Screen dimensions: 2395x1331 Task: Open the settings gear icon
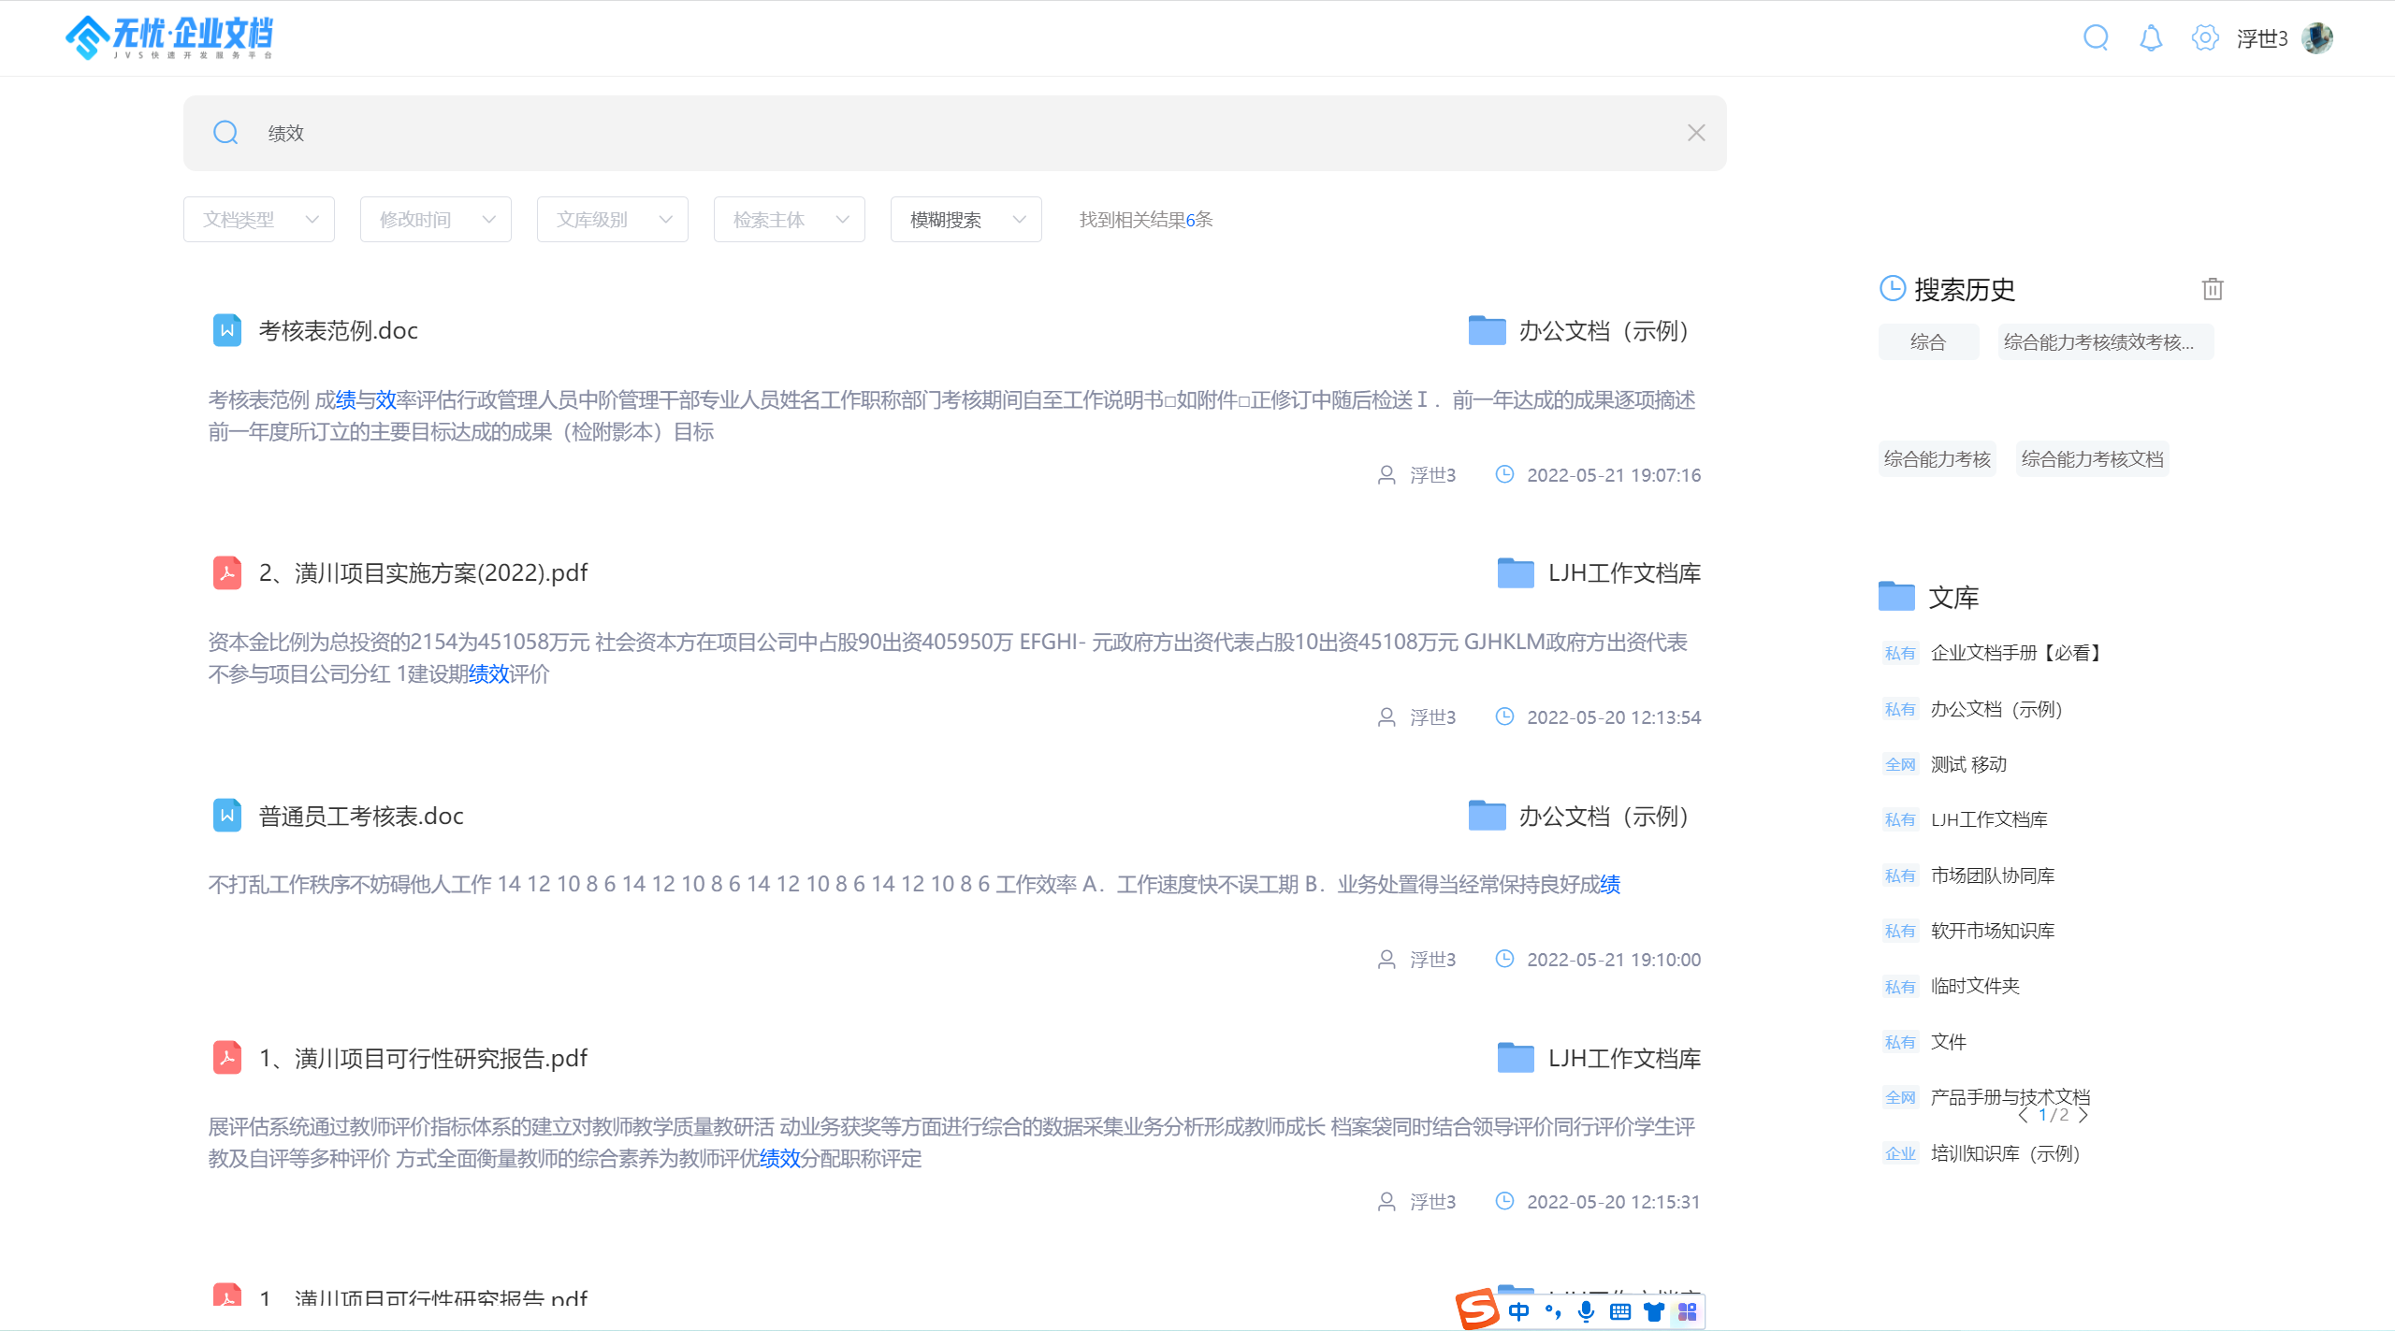coord(2205,37)
